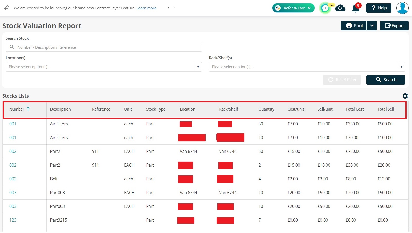Open stock 002 Bolt number link
Image resolution: width=412 pixels, height=233 pixels.
pos(13,179)
